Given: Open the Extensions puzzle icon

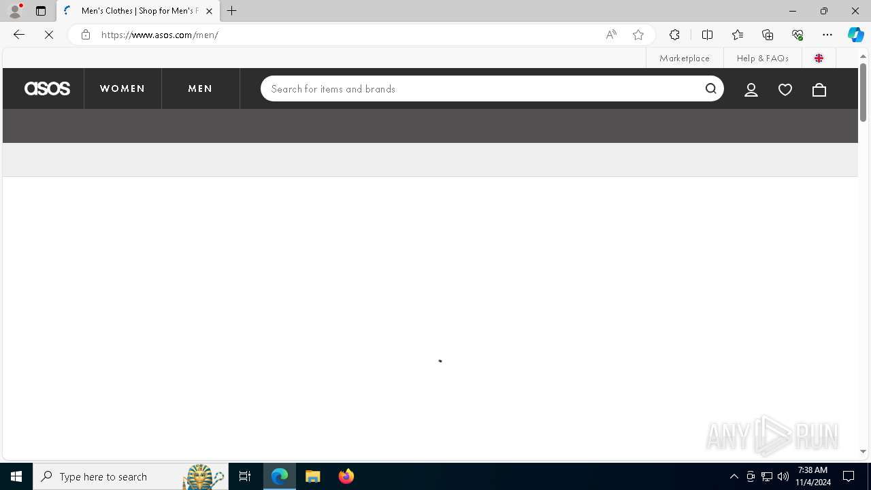Looking at the screenshot, I should coord(674,35).
